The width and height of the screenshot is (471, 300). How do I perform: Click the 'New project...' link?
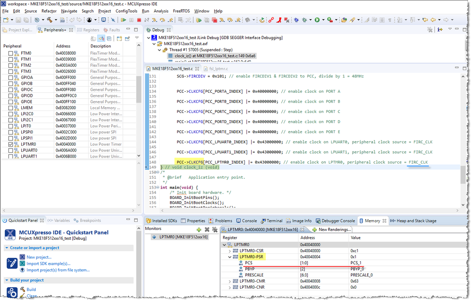39,257
